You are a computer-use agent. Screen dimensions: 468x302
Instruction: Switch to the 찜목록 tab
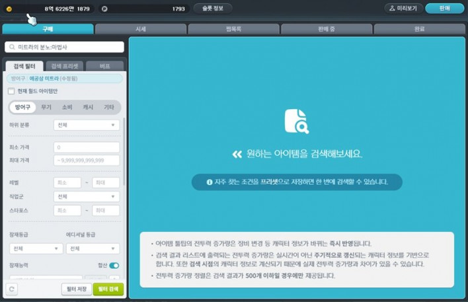click(x=234, y=29)
